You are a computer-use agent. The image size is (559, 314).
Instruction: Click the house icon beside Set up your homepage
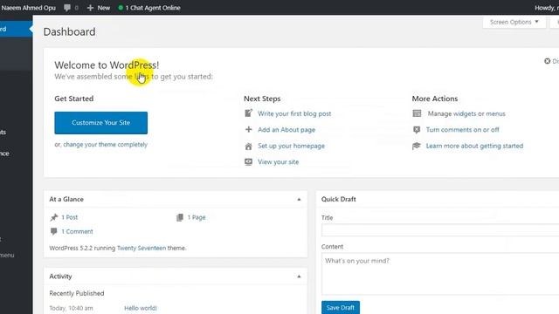coord(248,146)
